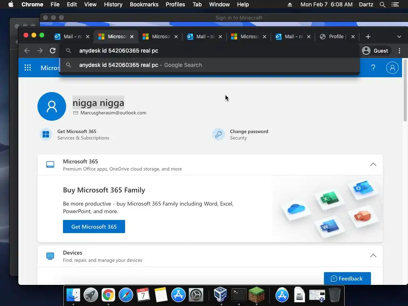Click the Devices section monitor icon
408x306 pixels.
coord(50,256)
